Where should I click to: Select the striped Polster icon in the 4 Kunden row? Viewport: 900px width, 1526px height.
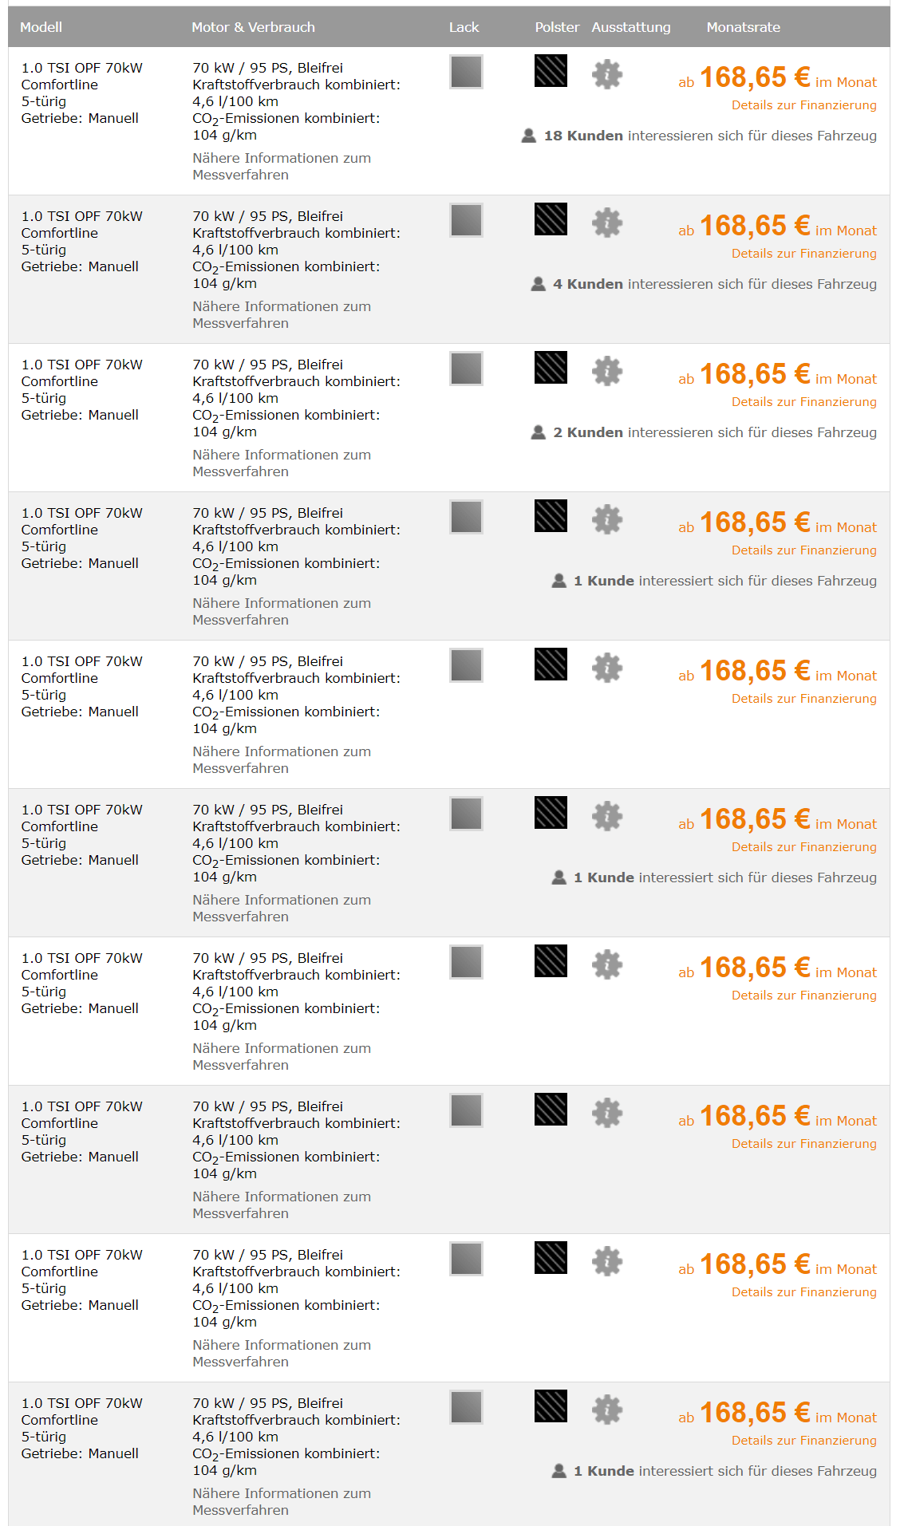point(551,219)
